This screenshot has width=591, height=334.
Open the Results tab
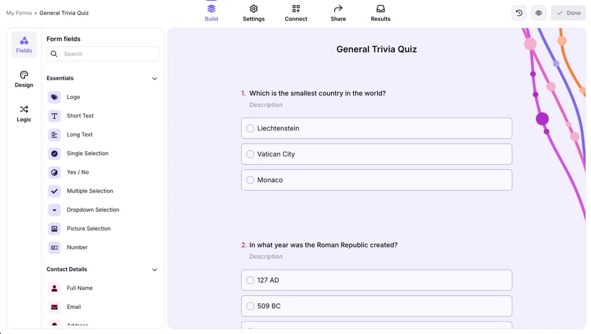(380, 13)
